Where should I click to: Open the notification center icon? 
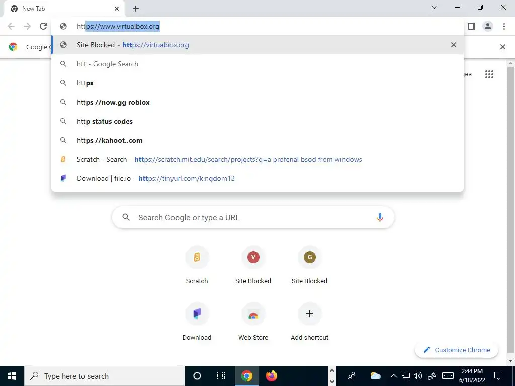[x=498, y=376]
